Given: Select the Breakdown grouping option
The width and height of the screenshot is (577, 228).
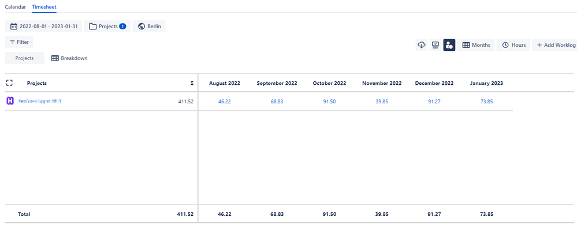Looking at the screenshot, I should point(69,58).
